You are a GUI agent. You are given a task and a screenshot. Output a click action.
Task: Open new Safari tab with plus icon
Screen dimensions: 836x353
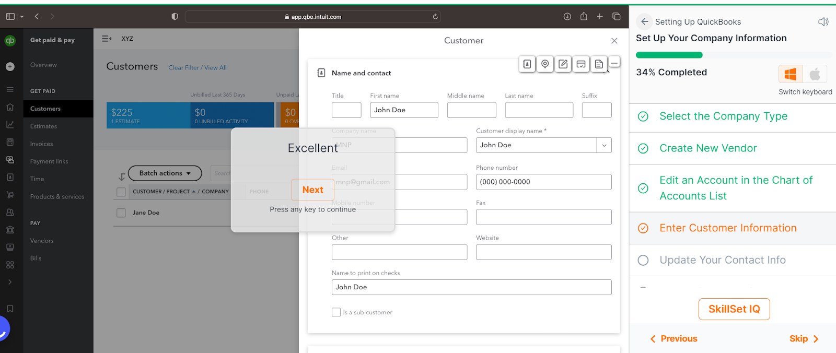[x=600, y=17]
